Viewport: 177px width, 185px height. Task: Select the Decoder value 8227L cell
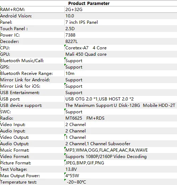[x=121, y=42]
